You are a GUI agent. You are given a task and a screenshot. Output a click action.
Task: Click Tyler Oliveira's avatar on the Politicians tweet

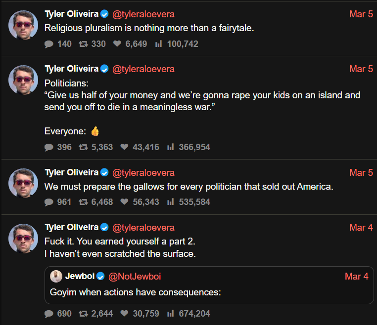point(23,80)
